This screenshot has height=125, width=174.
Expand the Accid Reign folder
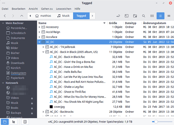click(x=39, y=32)
